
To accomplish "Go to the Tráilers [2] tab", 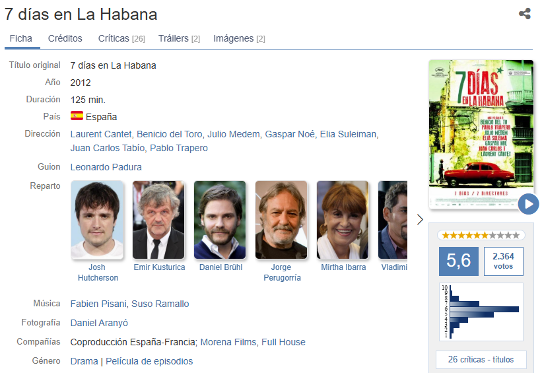I will pos(179,38).
